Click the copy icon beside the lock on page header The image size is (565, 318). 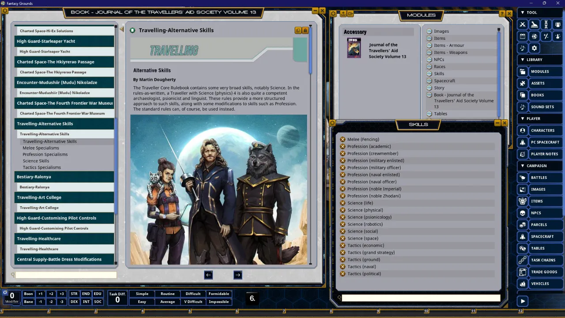[x=298, y=30]
